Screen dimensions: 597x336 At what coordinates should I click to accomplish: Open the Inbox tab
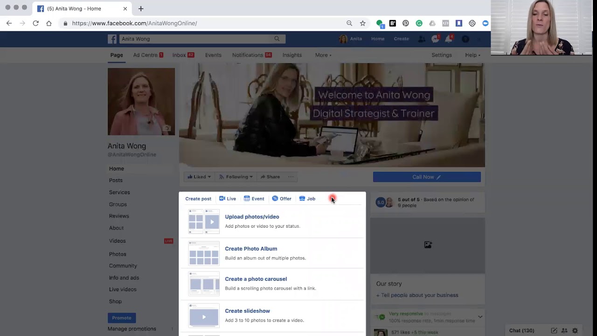(x=183, y=55)
